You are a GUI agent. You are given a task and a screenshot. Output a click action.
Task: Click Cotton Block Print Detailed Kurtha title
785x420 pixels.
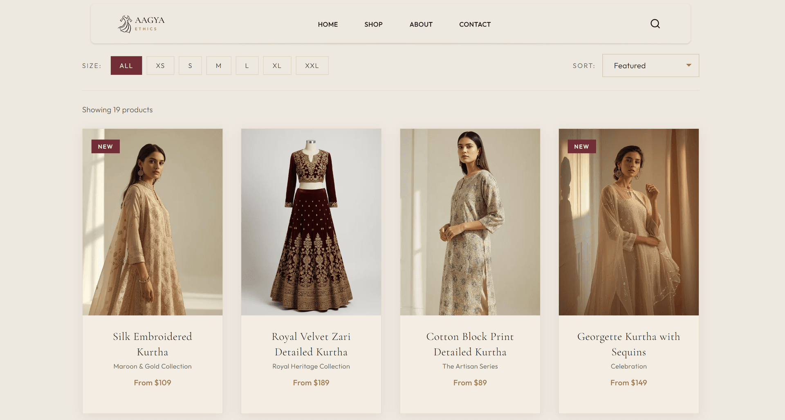[470, 344]
